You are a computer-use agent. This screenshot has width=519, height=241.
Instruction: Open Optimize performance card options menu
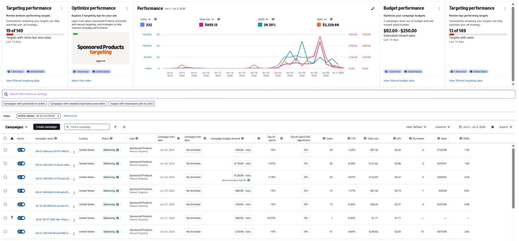(x=127, y=9)
